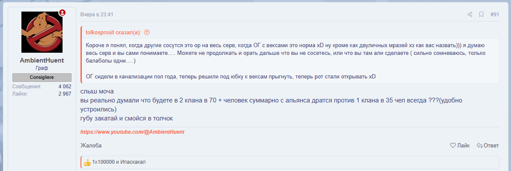Click the quoted text starting 'ОГ сидели в канализации'
The width and height of the screenshot is (511, 171).
click(x=231, y=77)
